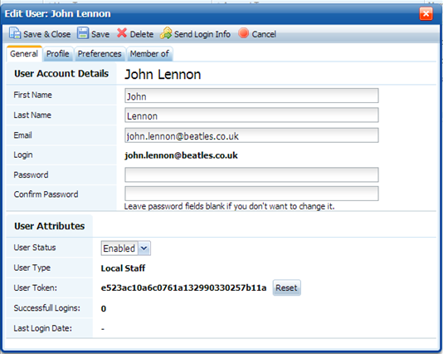Click the Save & Close label

point(47,34)
